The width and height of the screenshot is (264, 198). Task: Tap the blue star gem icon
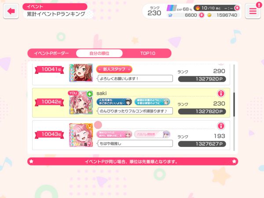[170, 15]
